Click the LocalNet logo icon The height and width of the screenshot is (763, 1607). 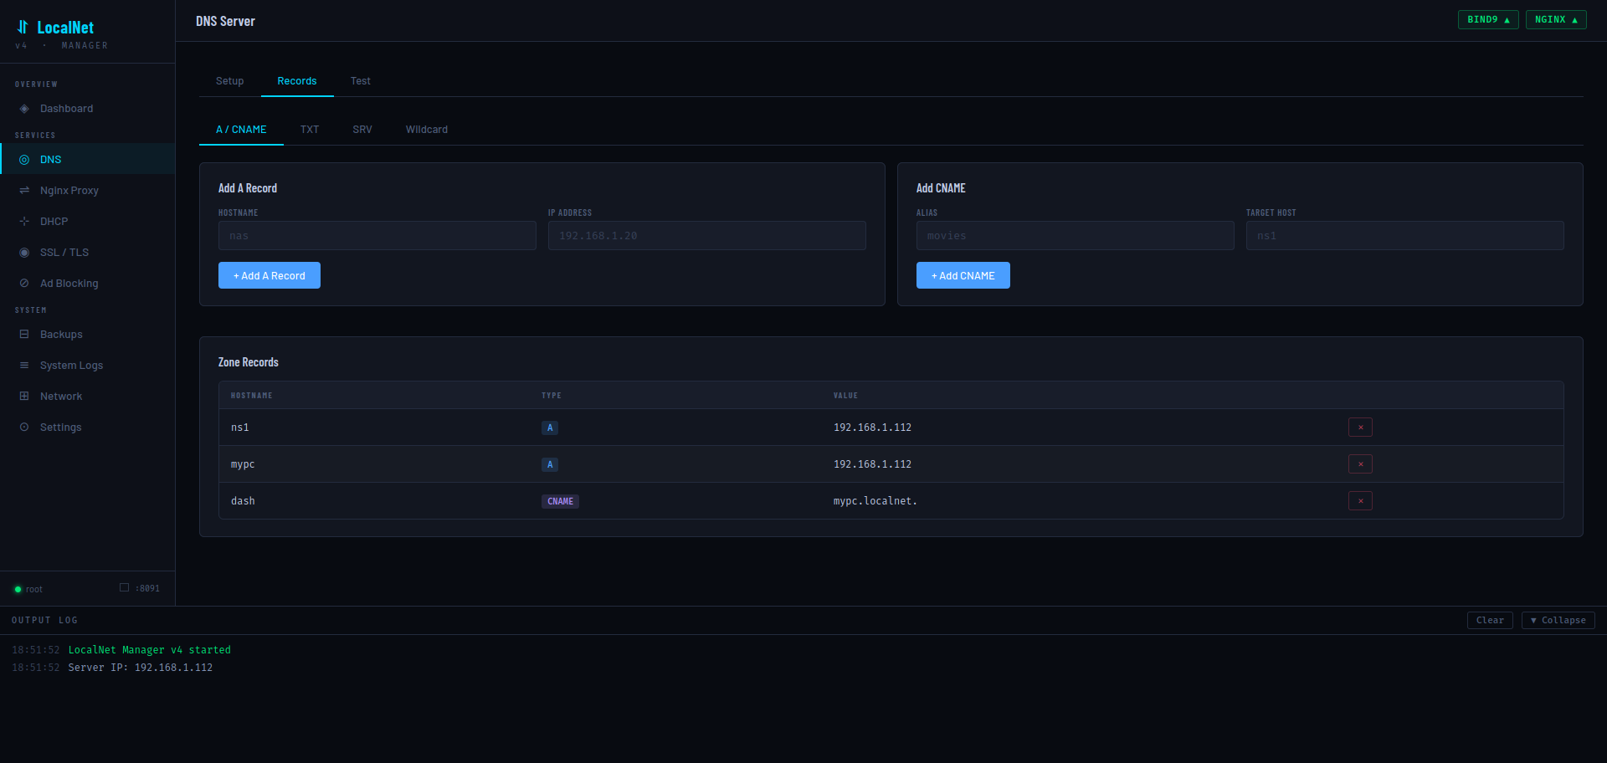pyautogui.click(x=23, y=27)
